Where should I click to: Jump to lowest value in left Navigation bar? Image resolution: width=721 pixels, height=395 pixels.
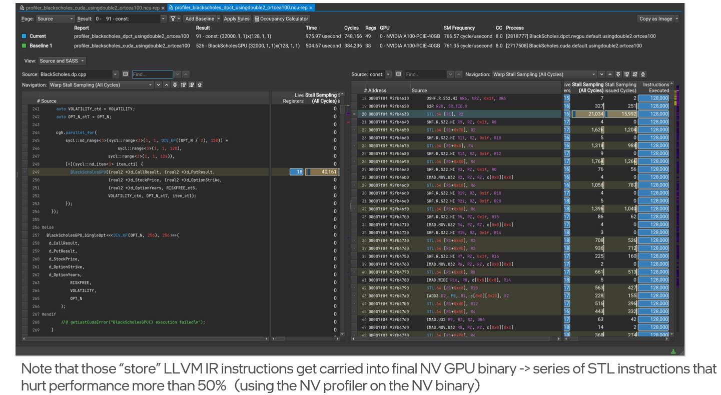(200, 85)
